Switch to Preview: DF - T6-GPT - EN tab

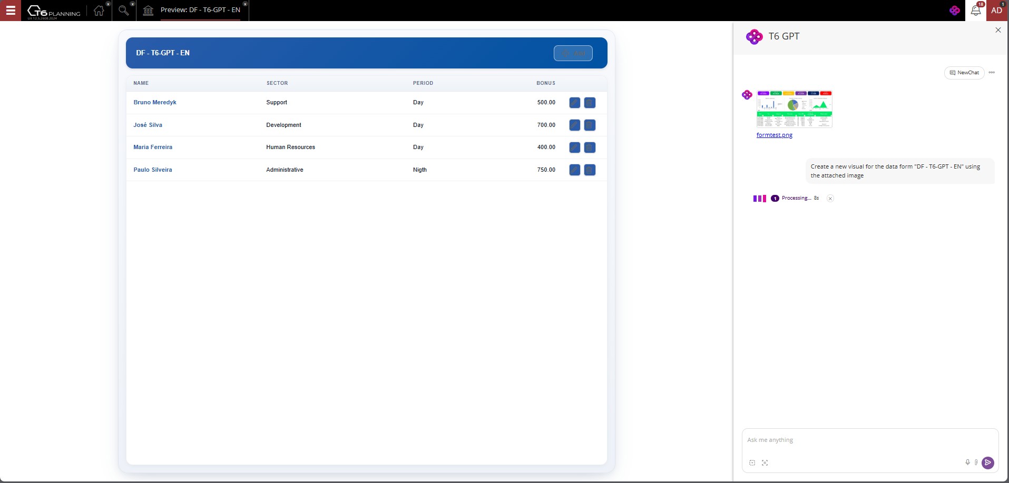[200, 10]
